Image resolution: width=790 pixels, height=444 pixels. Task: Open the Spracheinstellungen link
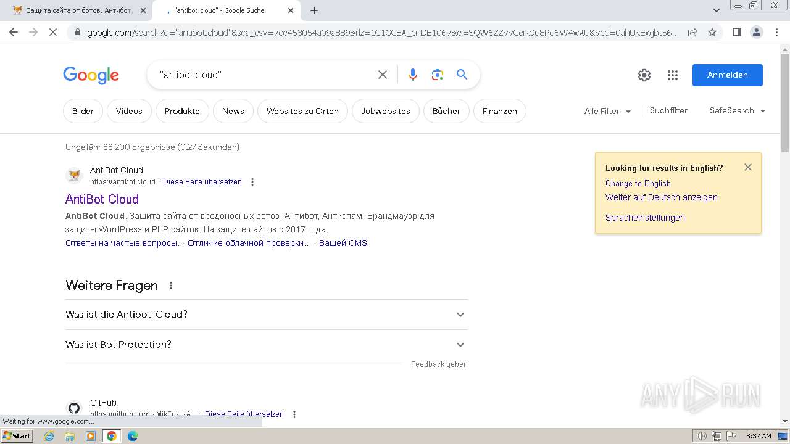645,218
